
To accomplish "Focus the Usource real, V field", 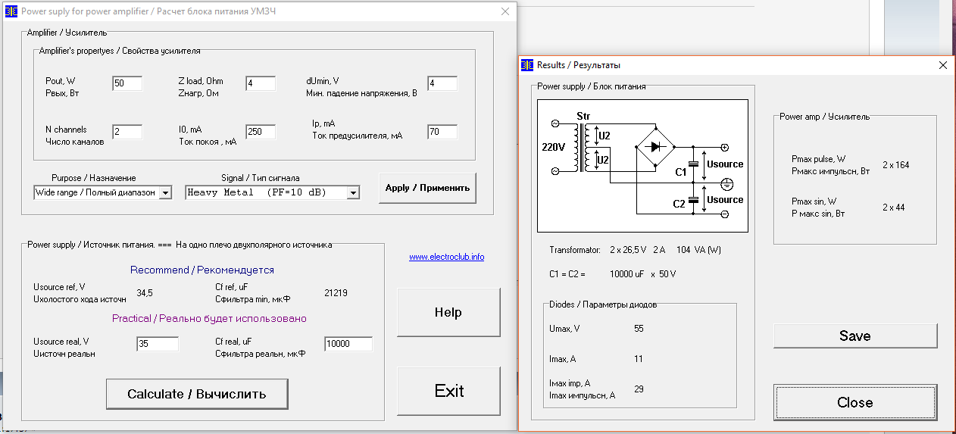I will [158, 344].
